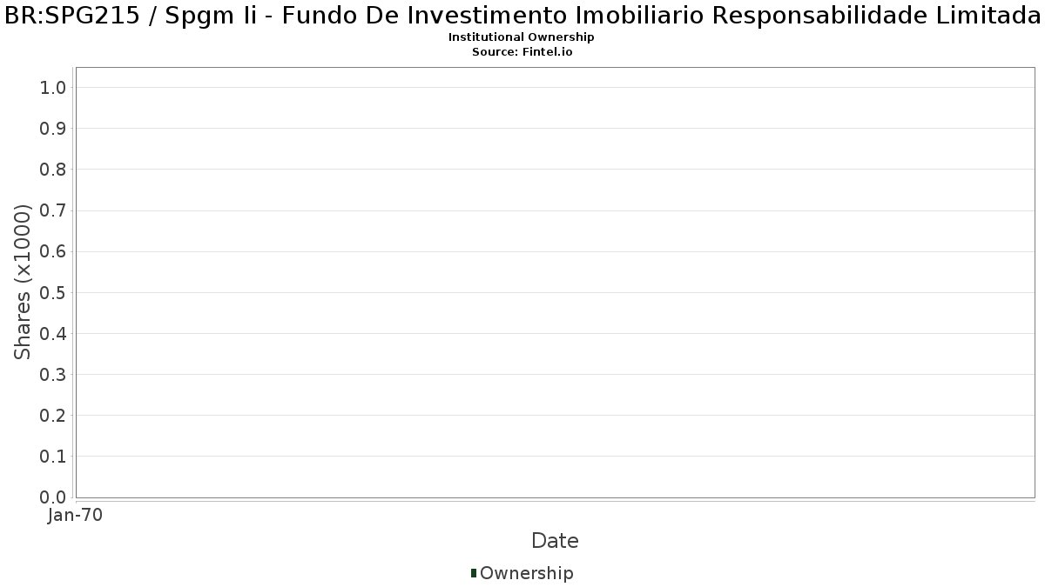
Task: Click the 0.8 y-axis tick label
Action: pos(53,170)
